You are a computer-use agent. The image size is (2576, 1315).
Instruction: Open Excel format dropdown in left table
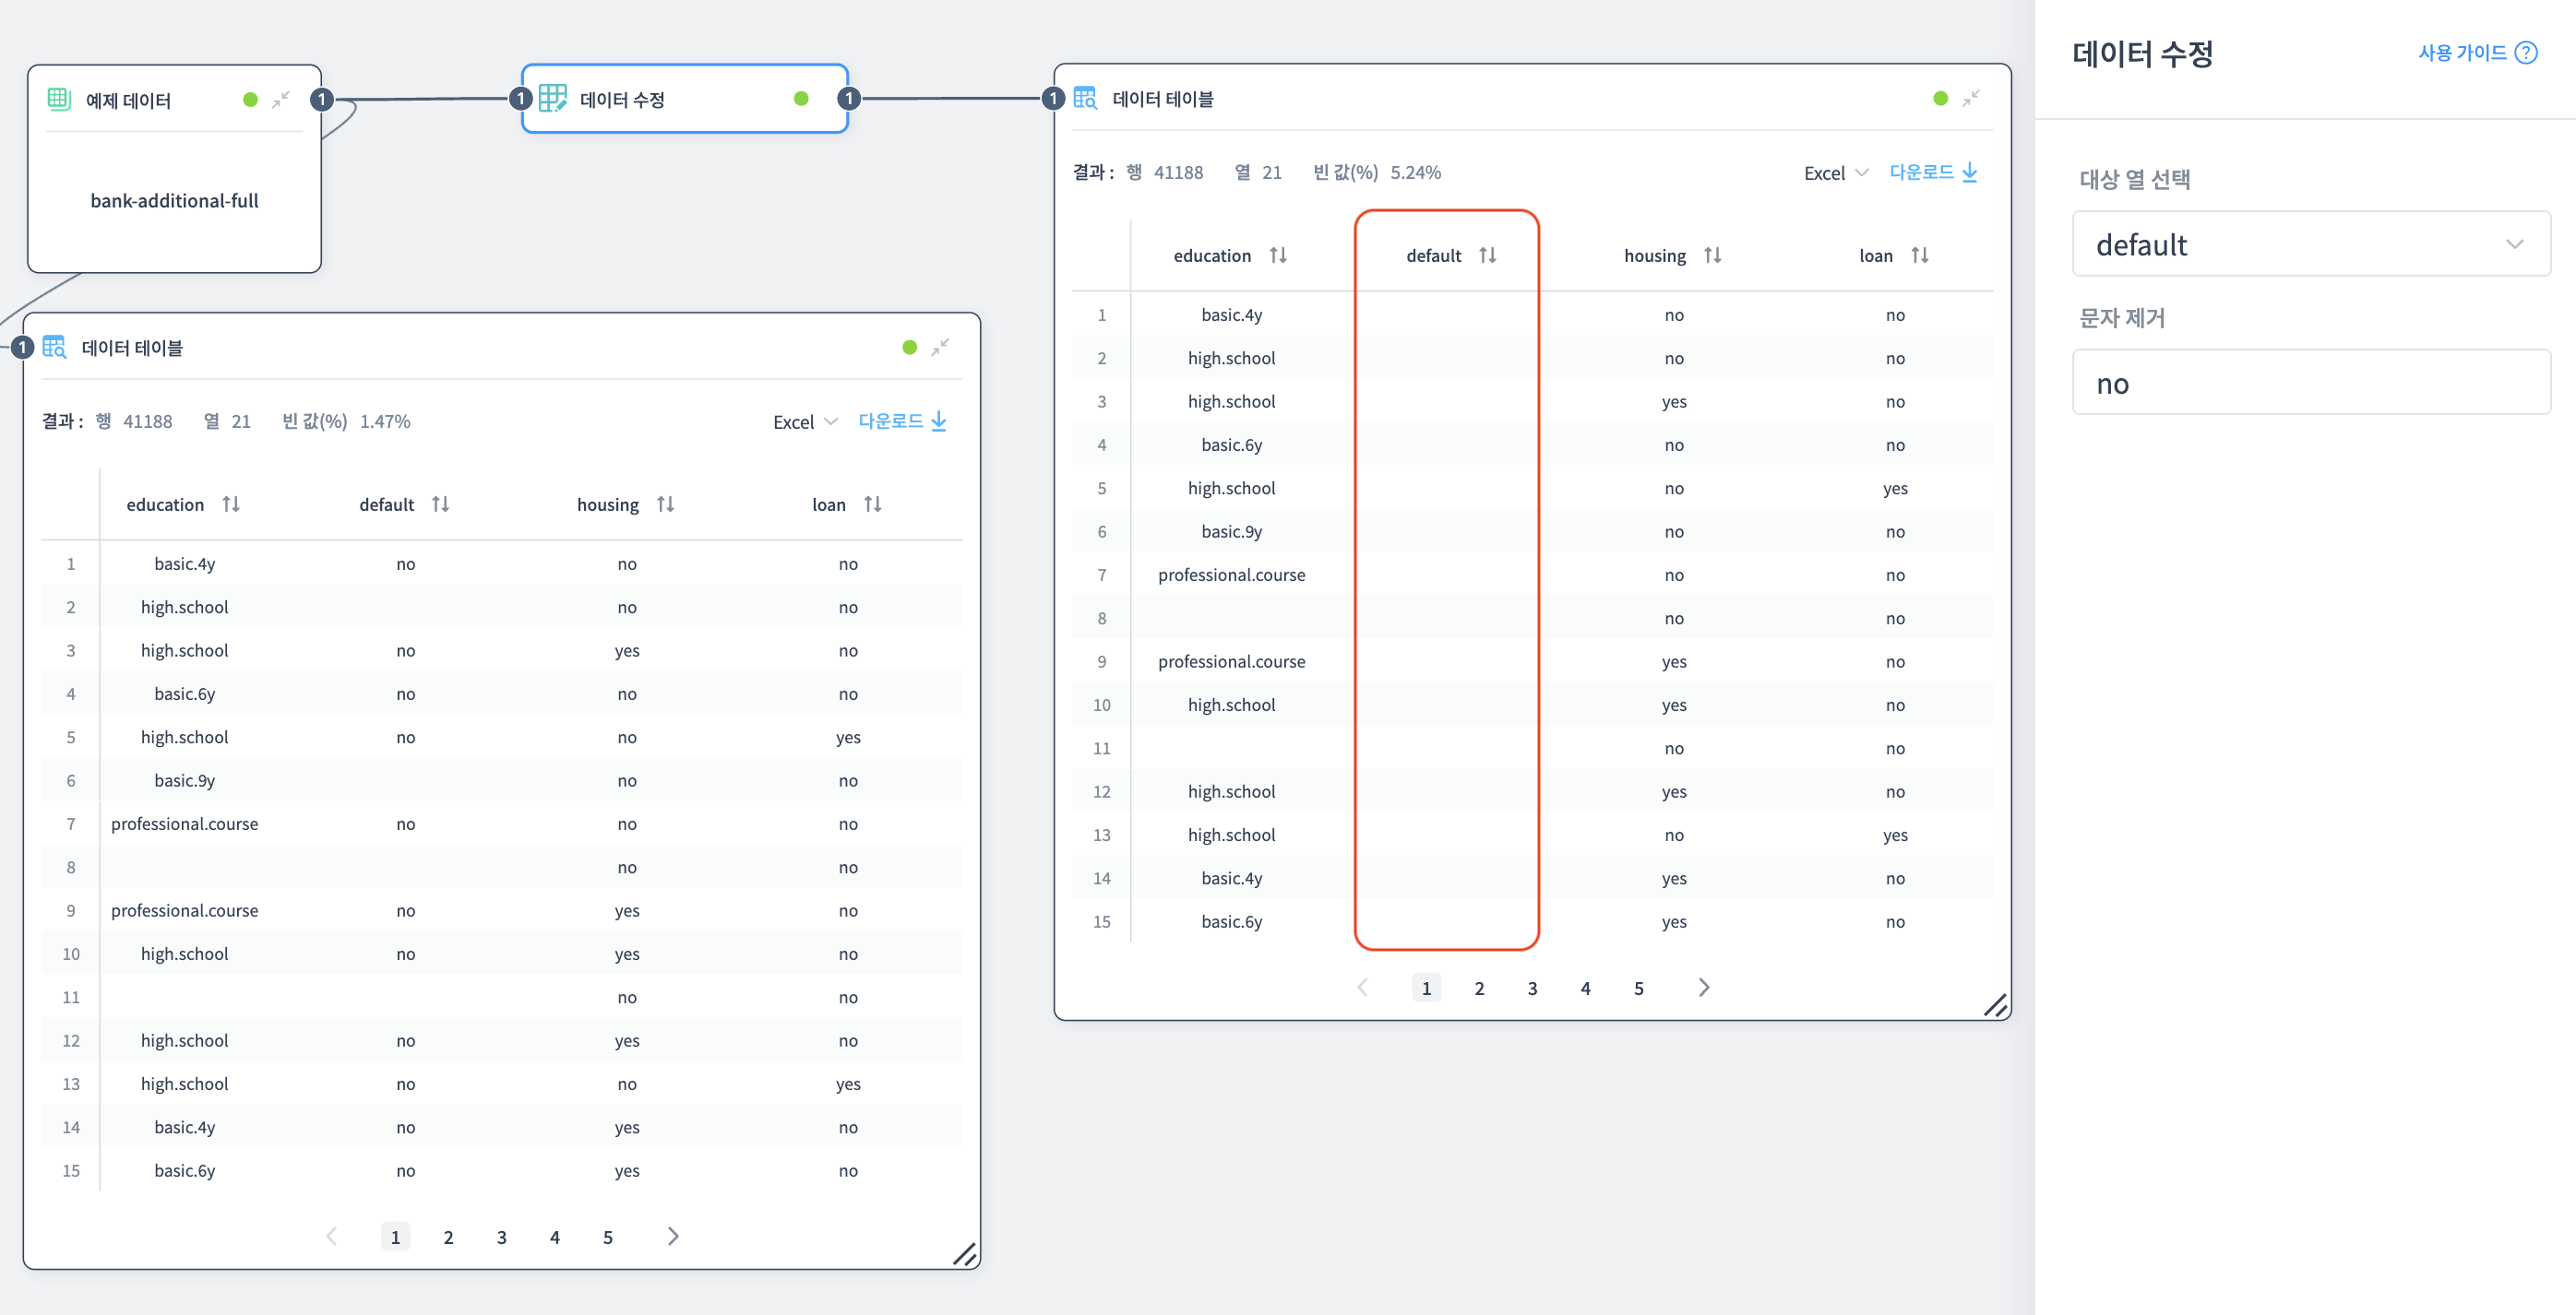(x=804, y=421)
